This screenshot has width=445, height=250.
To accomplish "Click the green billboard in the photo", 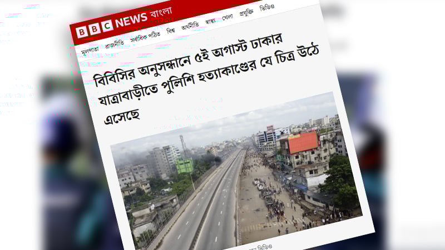I will [185, 166].
